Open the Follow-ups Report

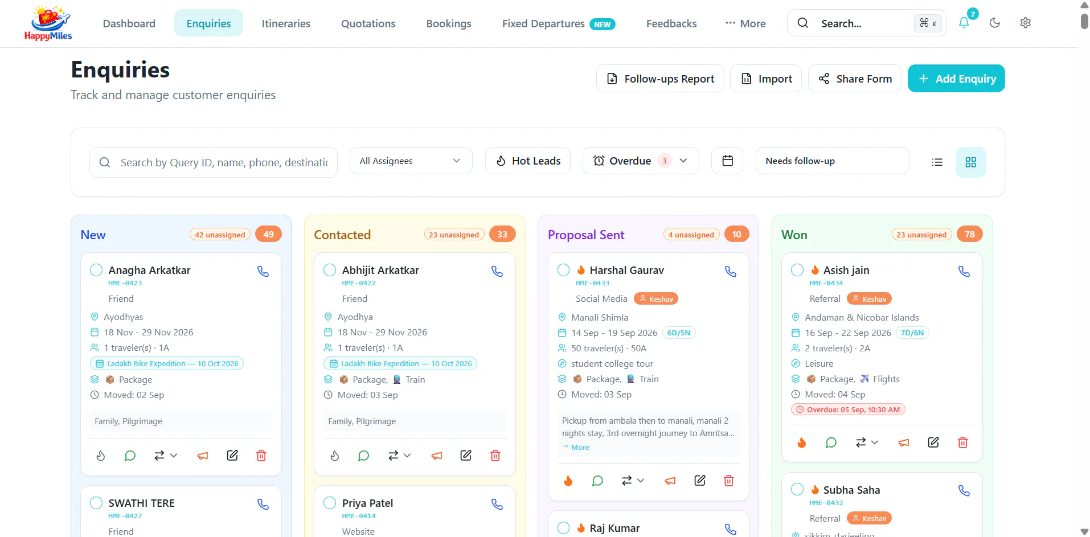(660, 79)
